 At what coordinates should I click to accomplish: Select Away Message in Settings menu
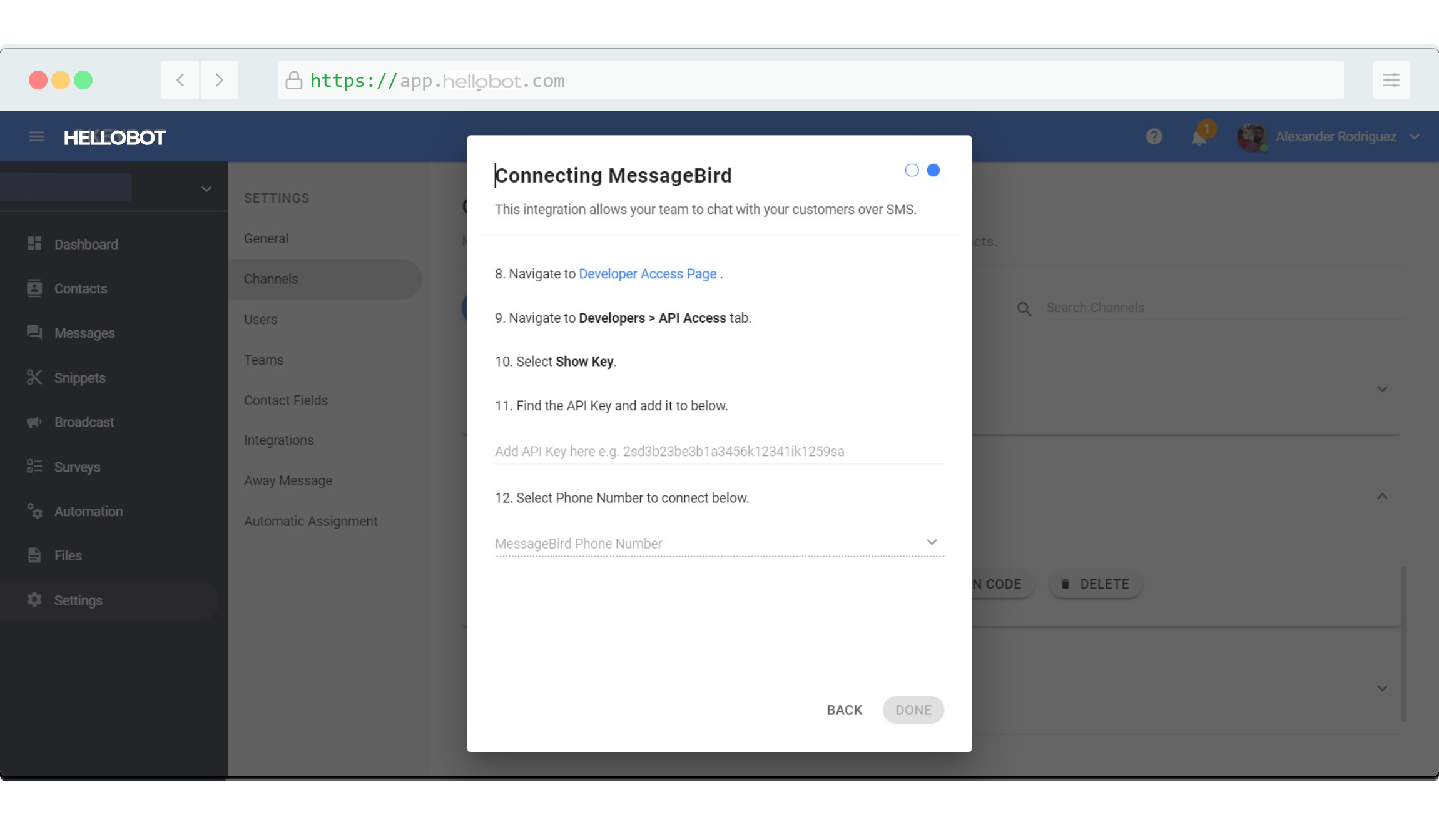tap(288, 481)
